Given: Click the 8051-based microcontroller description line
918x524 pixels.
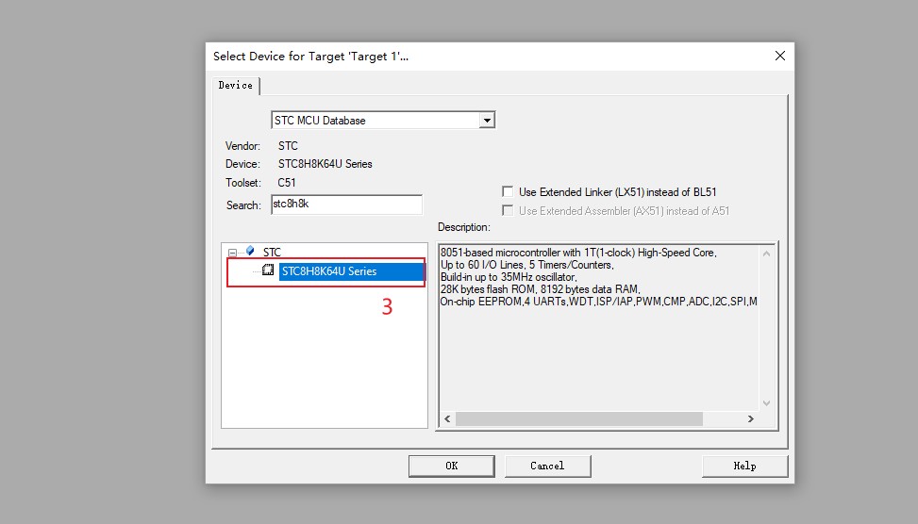Looking at the screenshot, I should pyautogui.click(x=578, y=253).
